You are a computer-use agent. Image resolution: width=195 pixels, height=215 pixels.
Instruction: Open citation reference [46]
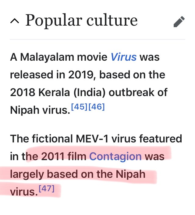(97, 106)
